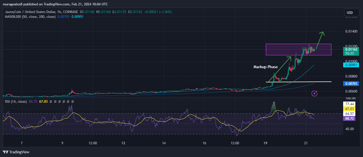Select the Markup Phase text annotation
The width and height of the screenshot is (363, 157).
(x=265, y=67)
